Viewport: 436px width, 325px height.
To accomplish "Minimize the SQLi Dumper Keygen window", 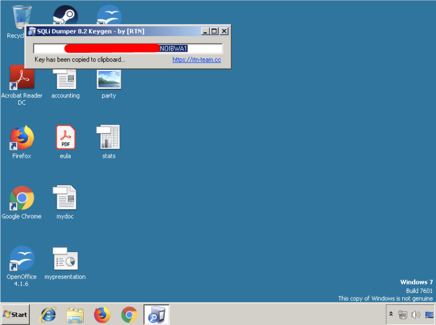I will point(205,31).
